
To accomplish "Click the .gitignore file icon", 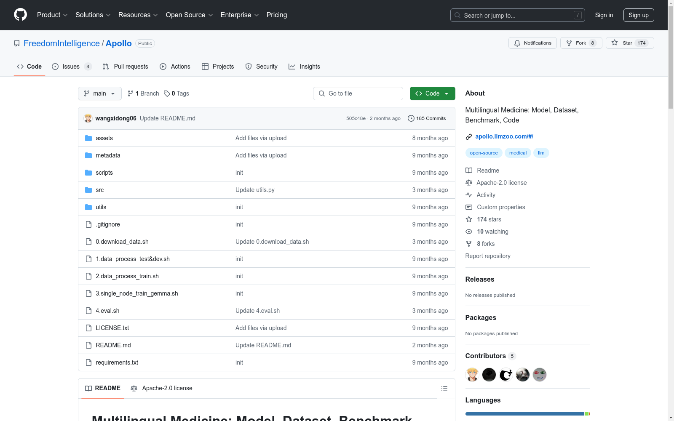I will 88,224.
